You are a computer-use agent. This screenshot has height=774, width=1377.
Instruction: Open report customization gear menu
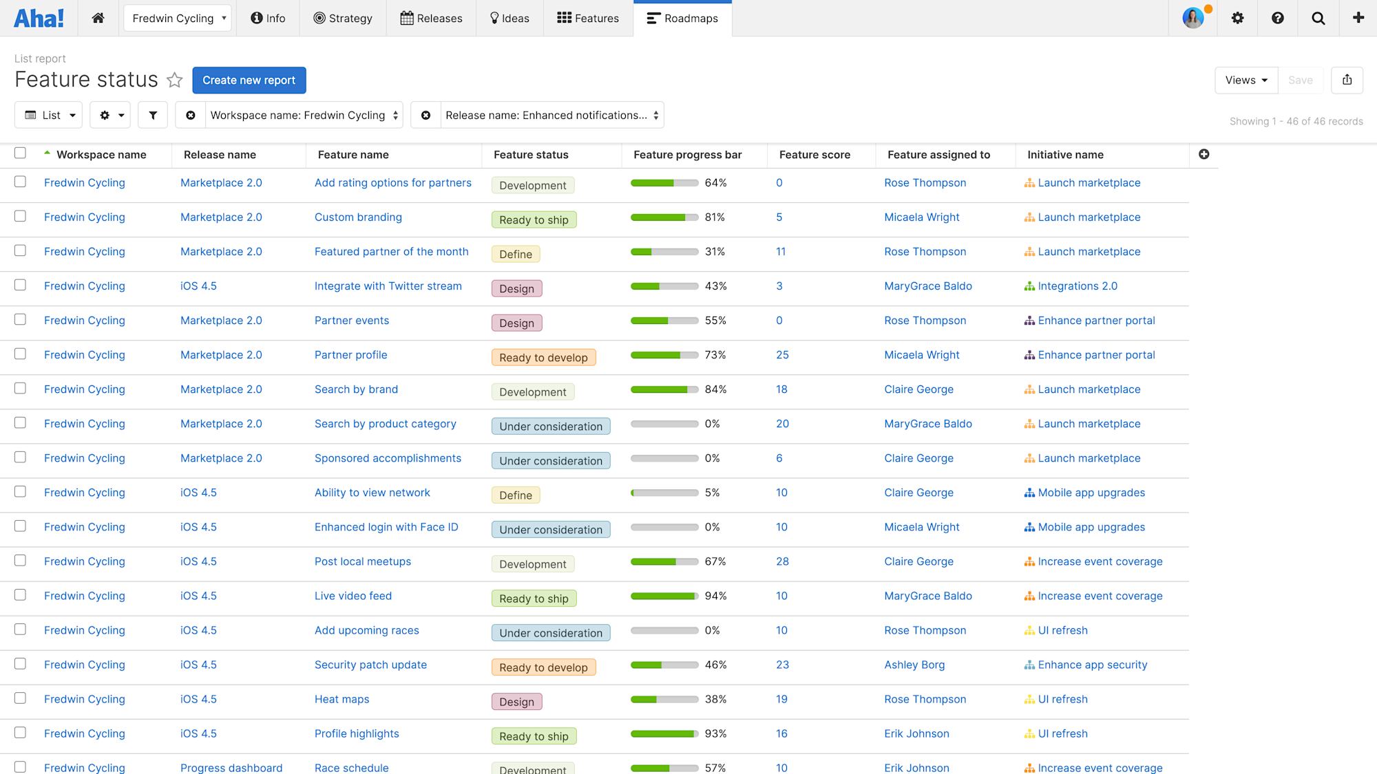(109, 114)
